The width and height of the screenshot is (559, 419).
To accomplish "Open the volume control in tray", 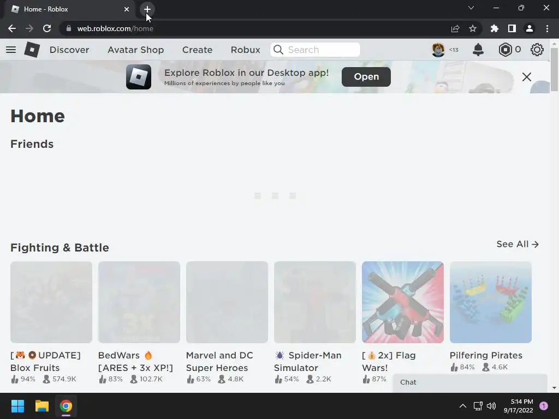I will click(491, 406).
